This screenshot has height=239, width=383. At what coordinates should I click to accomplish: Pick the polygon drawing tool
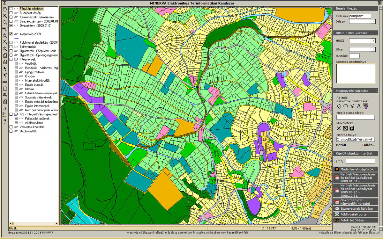click(339, 106)
